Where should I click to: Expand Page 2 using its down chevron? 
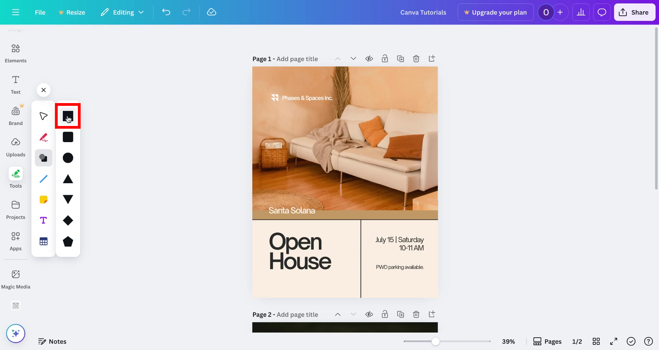[x=353, y=314]
